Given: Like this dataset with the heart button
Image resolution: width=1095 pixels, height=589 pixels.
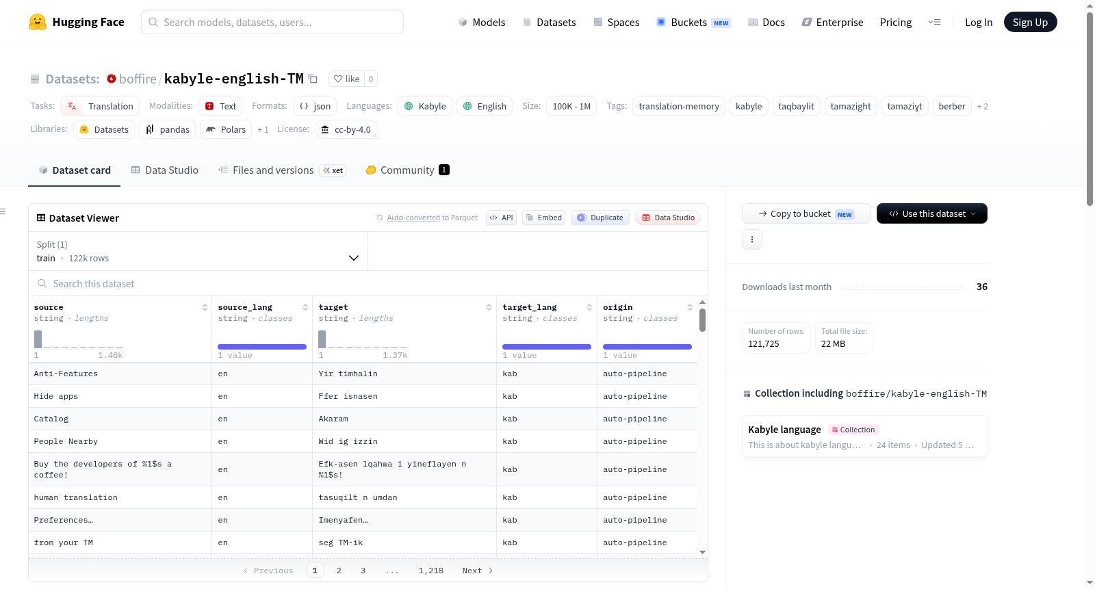Looking at the screenshot, I should 346,79.
